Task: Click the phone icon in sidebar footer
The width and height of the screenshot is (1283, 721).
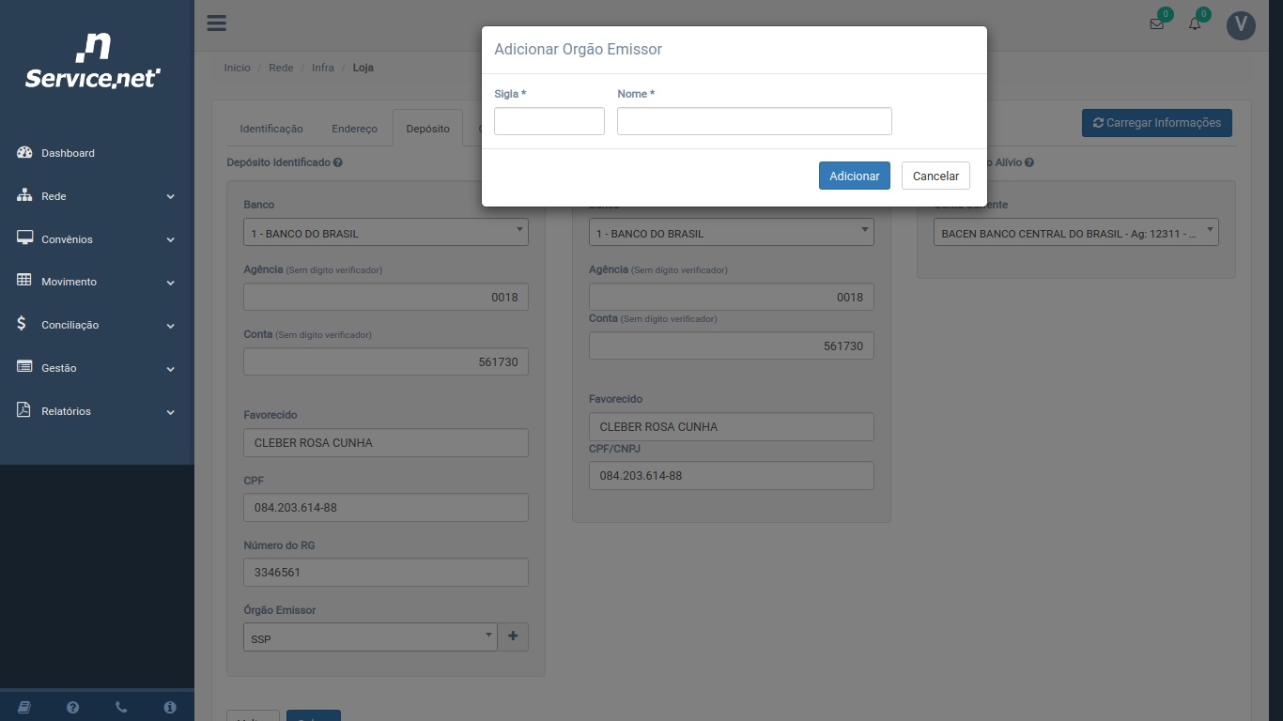Action: point(121,707)
